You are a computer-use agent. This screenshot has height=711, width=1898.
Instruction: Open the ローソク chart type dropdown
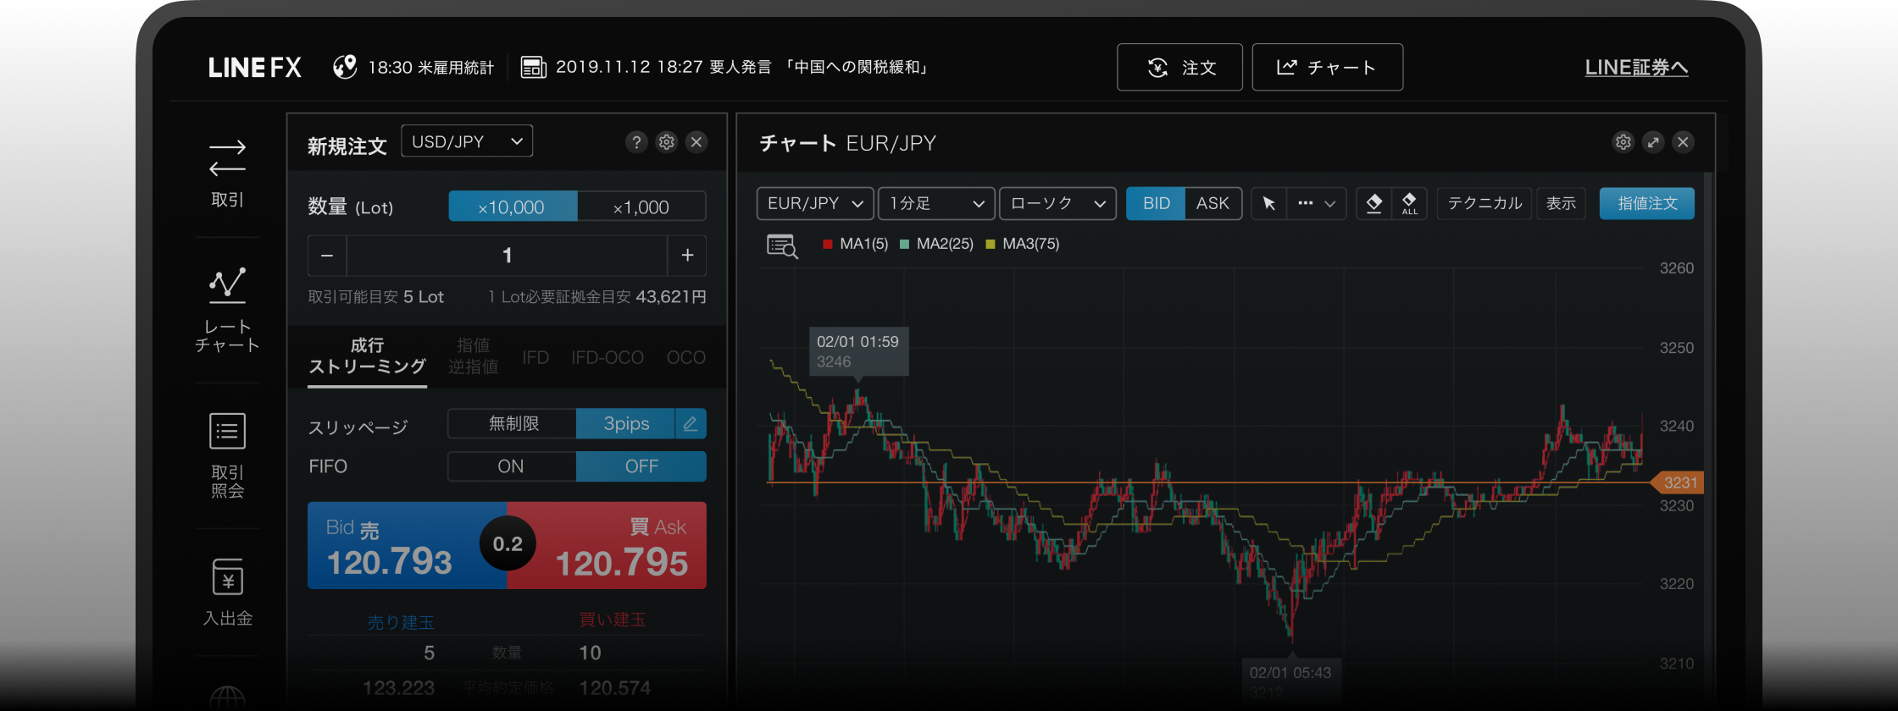point(1057,203)
